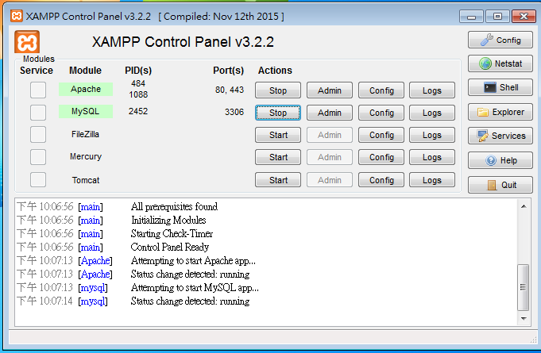The image size is (541, 353).
Task: Open Apache Config menu
Action: (381, 90)
